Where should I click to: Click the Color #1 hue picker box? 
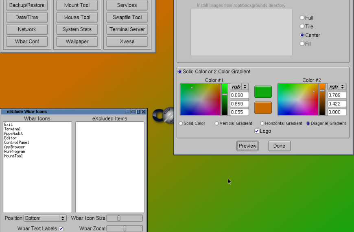[200, 100]
